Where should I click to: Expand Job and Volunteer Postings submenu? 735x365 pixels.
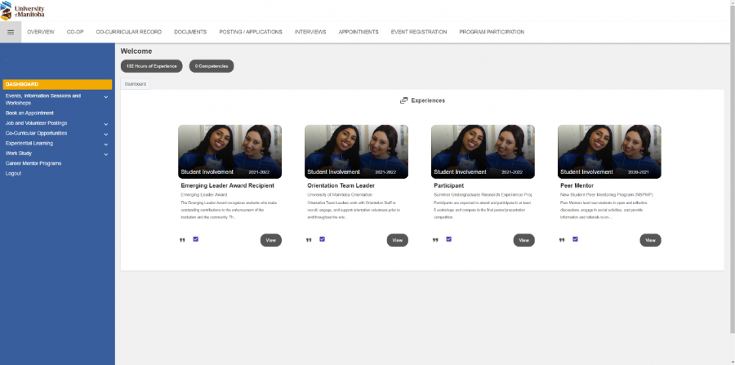[x=106, y=123]
